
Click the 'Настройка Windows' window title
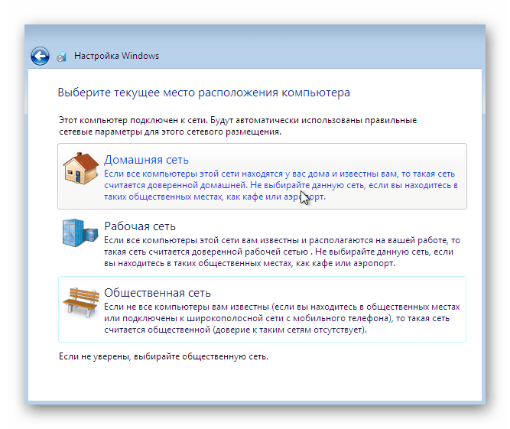coord(116,56)
